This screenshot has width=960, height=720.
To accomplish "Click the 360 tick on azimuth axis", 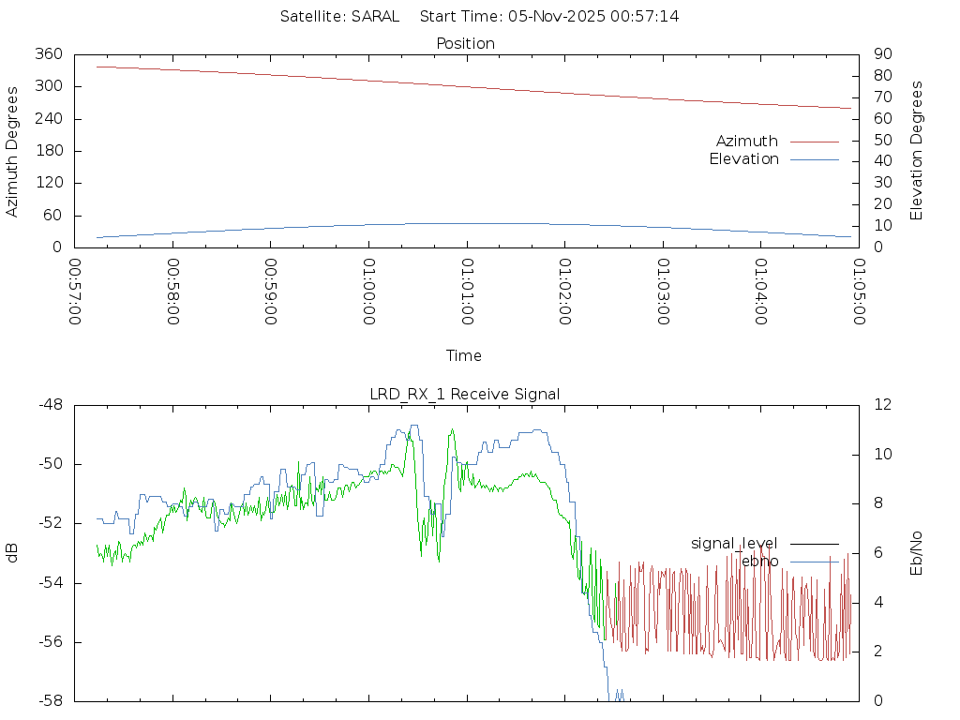I will [x=49, y=54].
